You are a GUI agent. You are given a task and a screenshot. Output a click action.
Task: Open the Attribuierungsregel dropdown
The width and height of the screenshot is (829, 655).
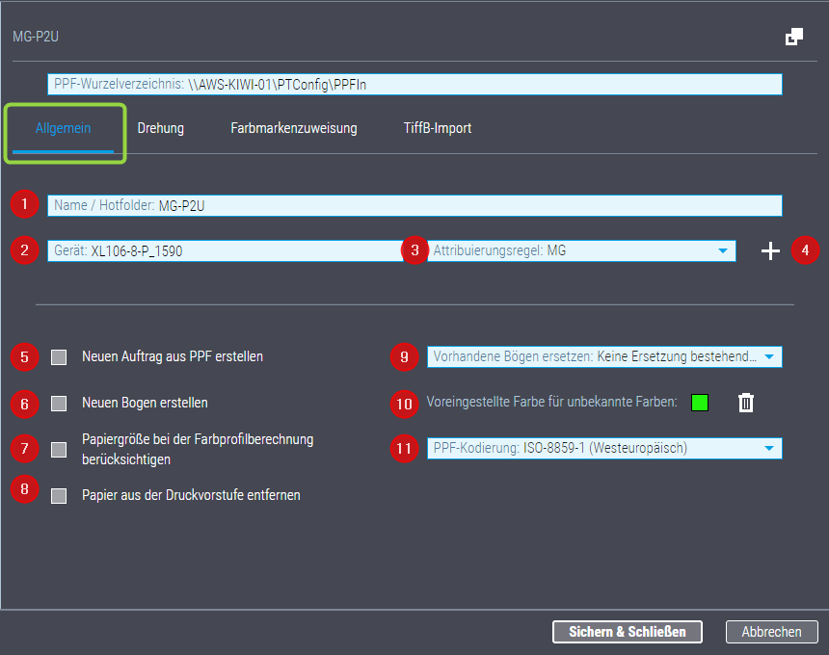click(x=721, y=250)
